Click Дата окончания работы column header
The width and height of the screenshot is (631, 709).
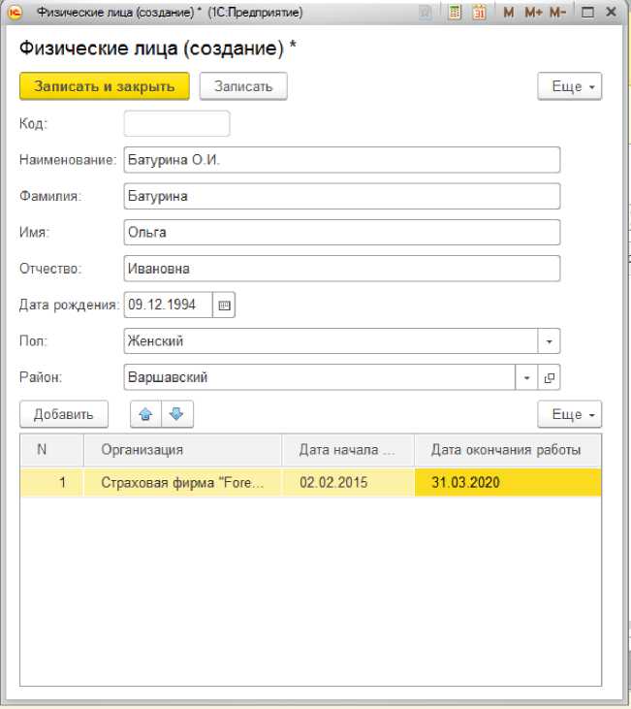click(x=508, y=450)
